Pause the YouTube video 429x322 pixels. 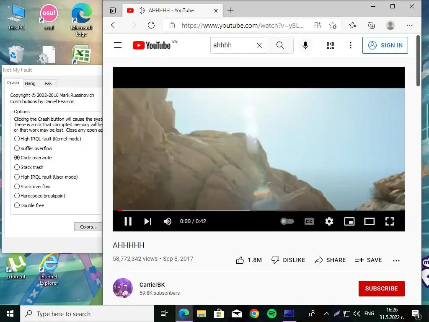[x=128, y=221]
